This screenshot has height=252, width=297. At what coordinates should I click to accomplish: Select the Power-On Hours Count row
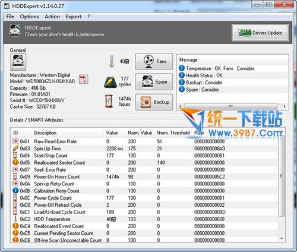click(x=144, y=177)
